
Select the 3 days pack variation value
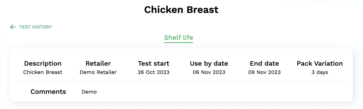click(320, 72)
